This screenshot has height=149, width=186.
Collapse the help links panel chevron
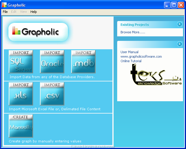click(x=179, y=44)
